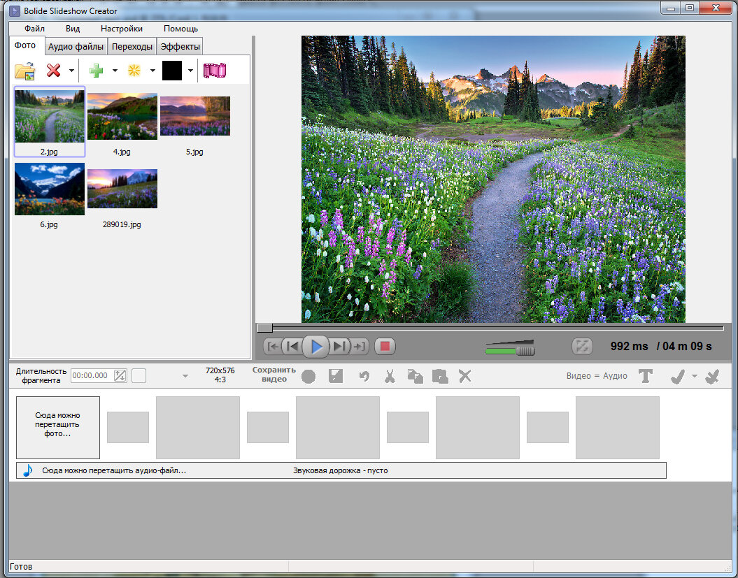The image size is (738, 578).
Task: Open photos using the folder icon
Action: 24,70
